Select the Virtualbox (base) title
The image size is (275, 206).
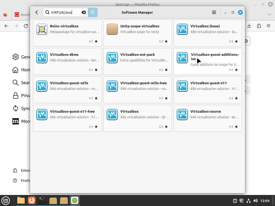(x=205, y=26)
